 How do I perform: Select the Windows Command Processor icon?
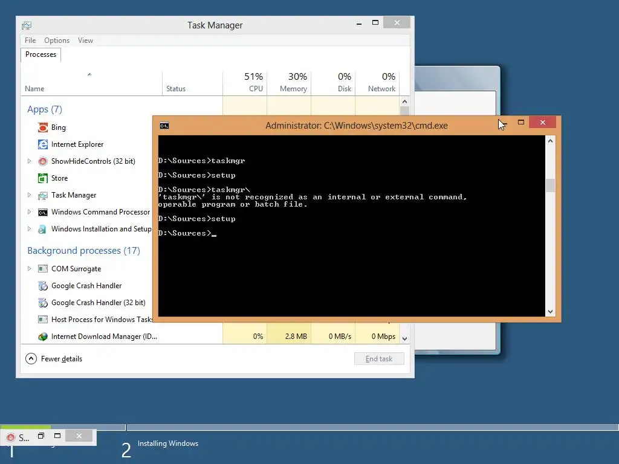(x=43, y=212)
